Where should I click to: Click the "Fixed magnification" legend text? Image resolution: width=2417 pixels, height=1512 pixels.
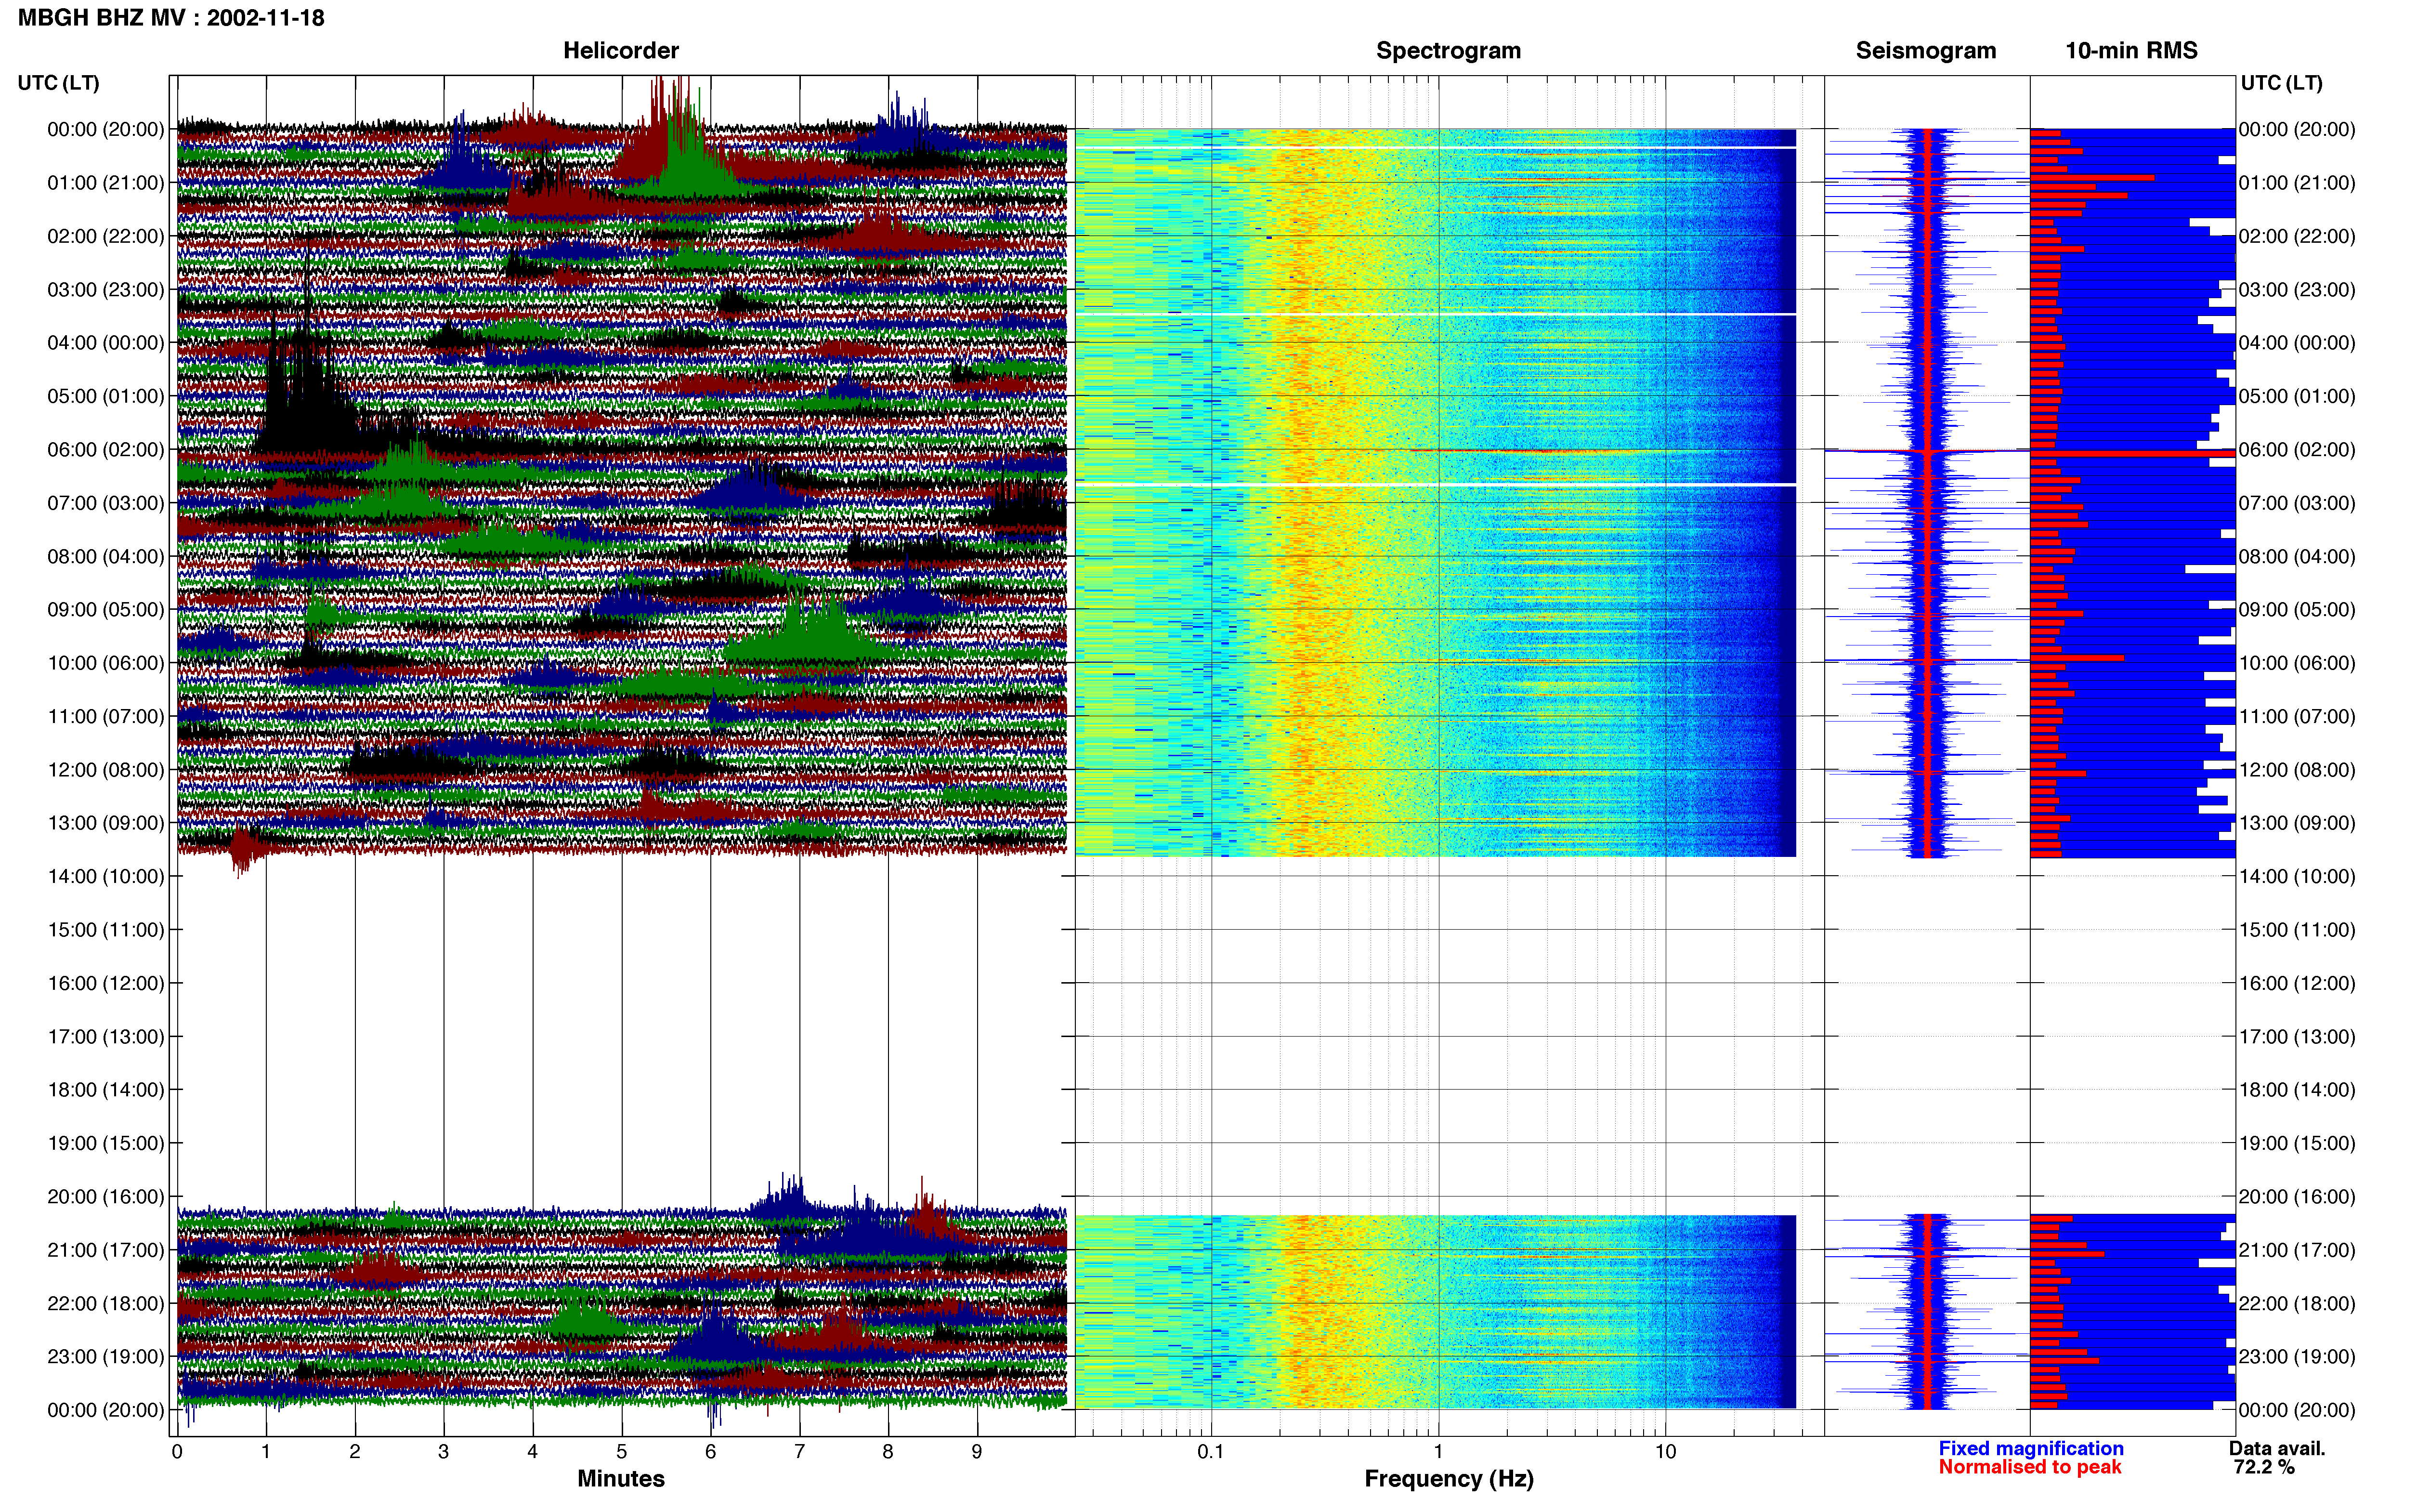point(2030,1448)
